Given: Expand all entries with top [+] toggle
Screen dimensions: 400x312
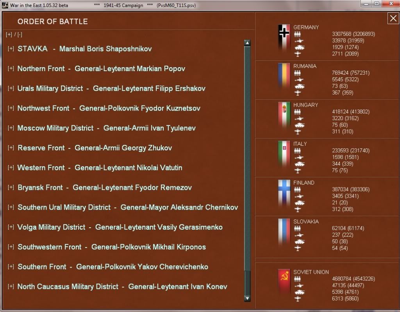Looking at the screenshot, I should (9, 34).
